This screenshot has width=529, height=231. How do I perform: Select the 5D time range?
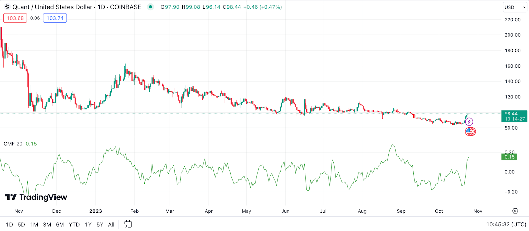(21, 225)
